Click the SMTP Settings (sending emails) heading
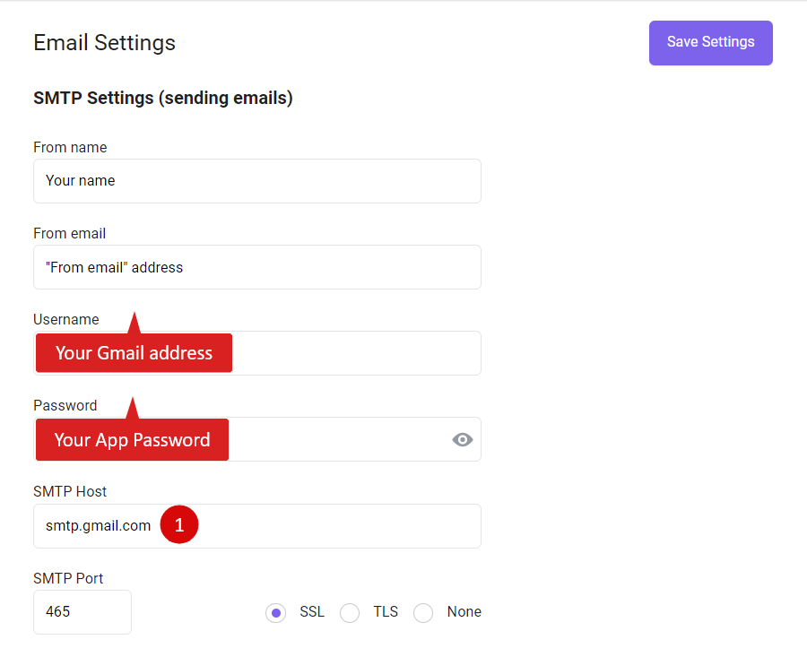Screen dimensions: 807x657 tap(163, 98)
